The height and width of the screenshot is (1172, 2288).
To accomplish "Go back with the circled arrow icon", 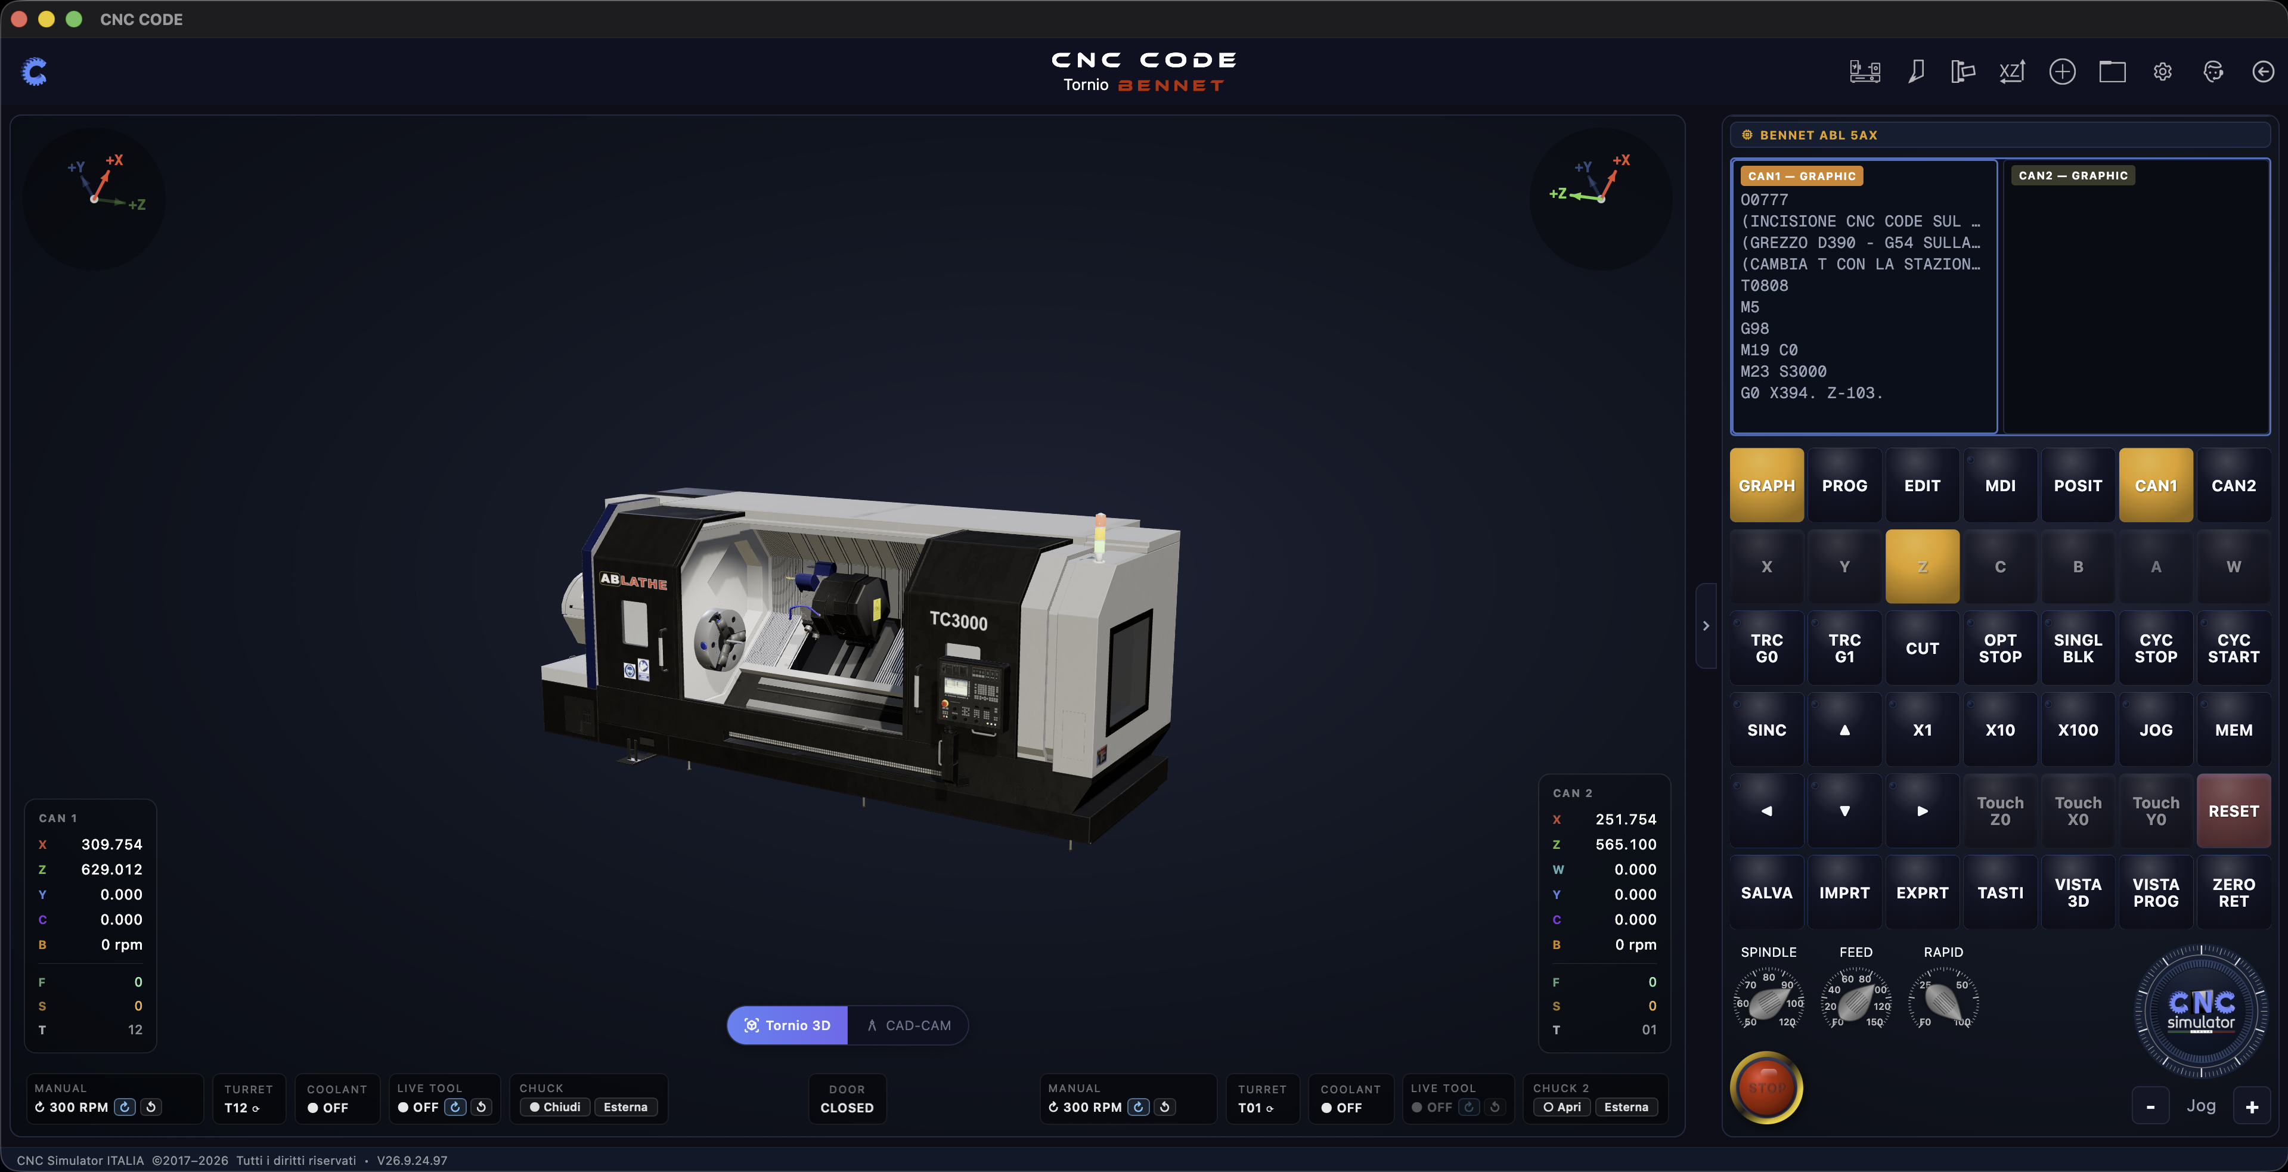I will coord(2263,72).
